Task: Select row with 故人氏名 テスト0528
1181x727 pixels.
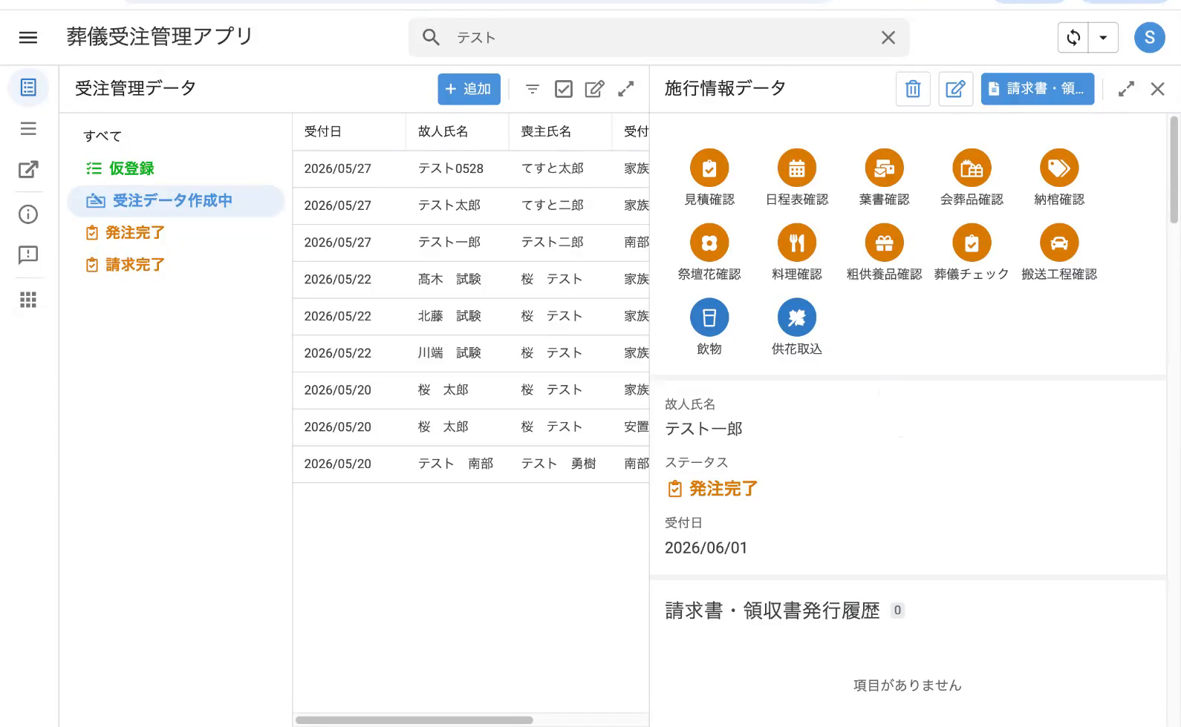Action: [x=471, y=168]
